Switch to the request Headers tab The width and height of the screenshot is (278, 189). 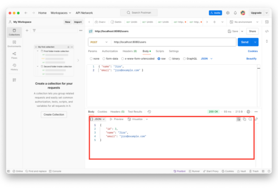[130, 51]
